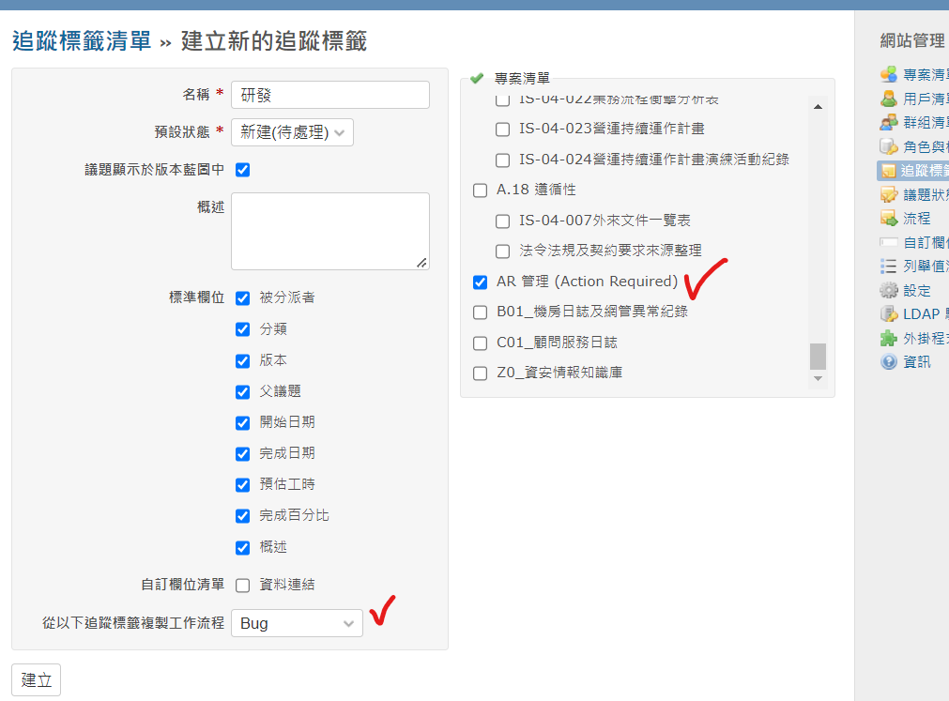
Task: Click the project list scroll-down arrow
Action: pos(817,378)
